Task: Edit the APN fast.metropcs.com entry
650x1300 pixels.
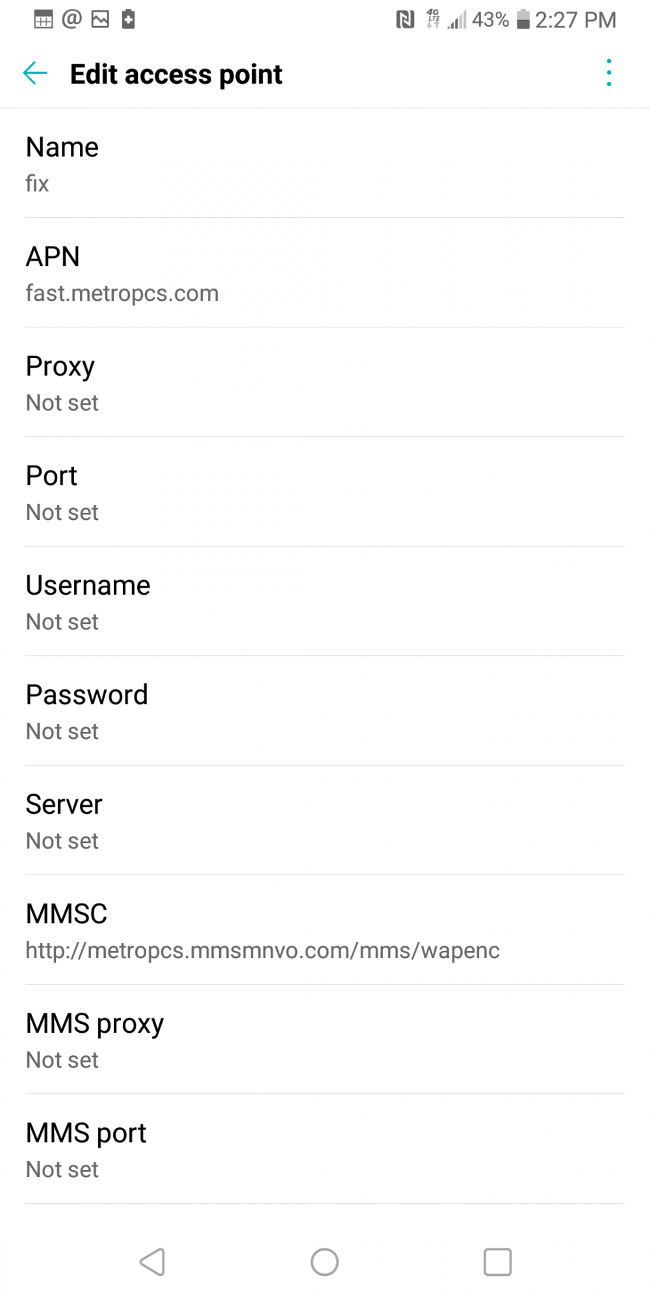Action: (x=325, y=273)
